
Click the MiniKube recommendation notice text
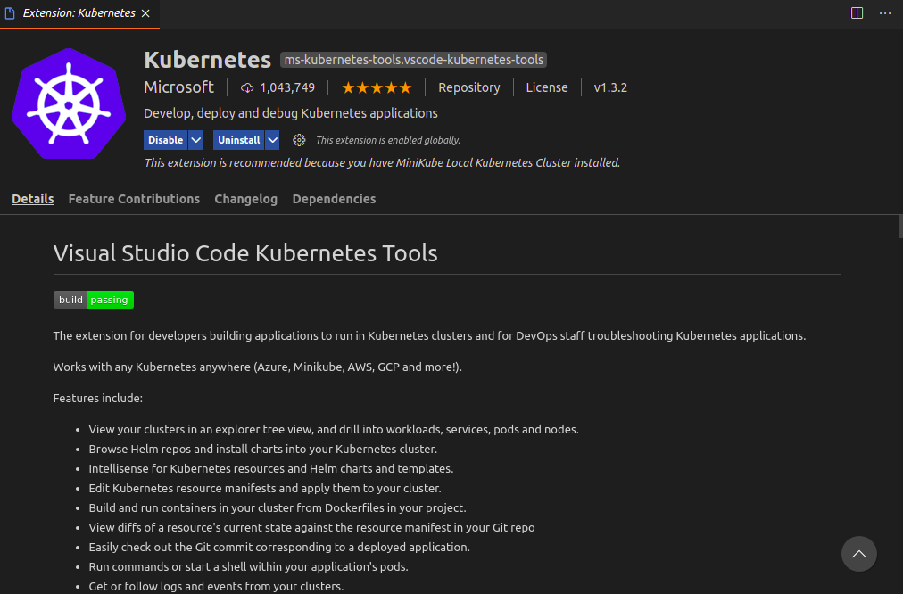pos(383,163)
